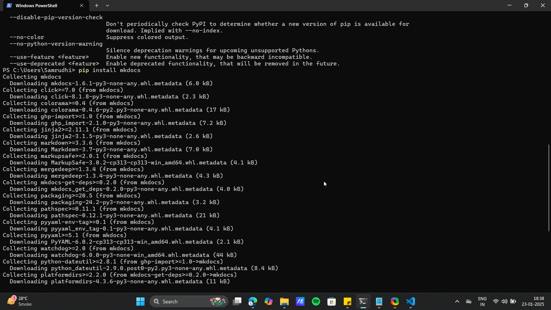
Task: Click 'Downloading watchdog-6.0.0' line
Action: tap(123, 255)
